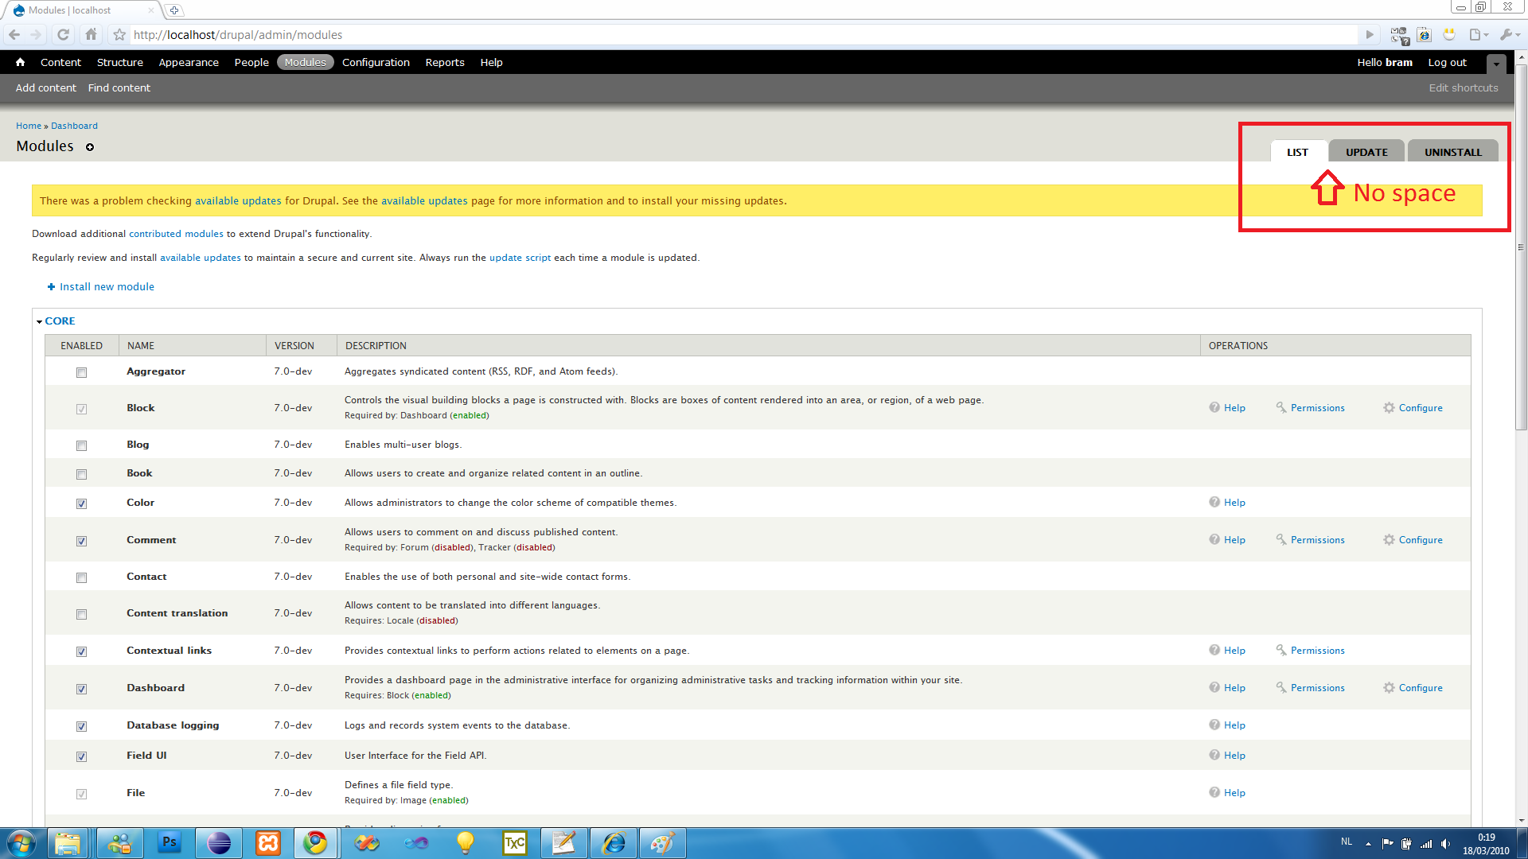
Task: Enable the Aggregator module checkbox
Action: tap(81, 372)
